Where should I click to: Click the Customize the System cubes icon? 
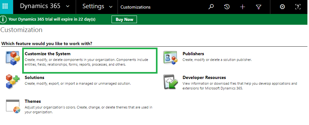(13, 58)
